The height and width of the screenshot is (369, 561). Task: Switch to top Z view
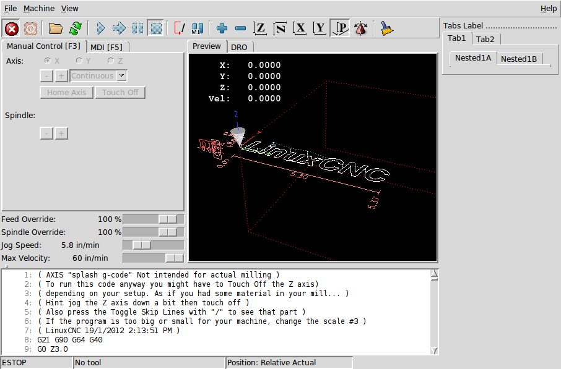click(x=260, y=28)
